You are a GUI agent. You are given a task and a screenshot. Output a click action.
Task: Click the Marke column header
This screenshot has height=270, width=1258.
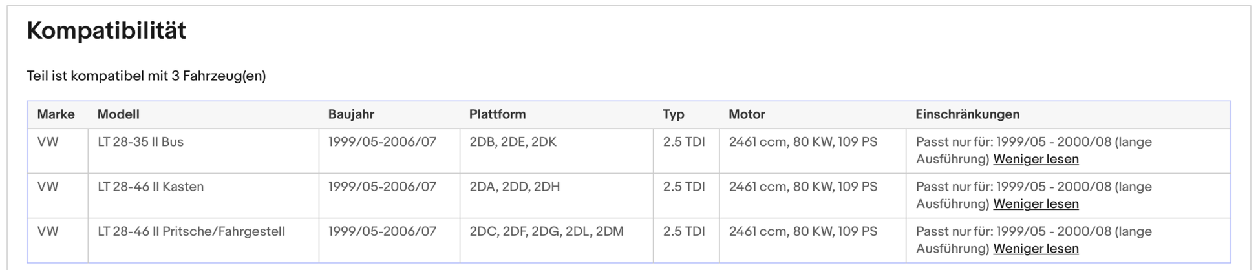pyautogui.click(x=56, y=114)
